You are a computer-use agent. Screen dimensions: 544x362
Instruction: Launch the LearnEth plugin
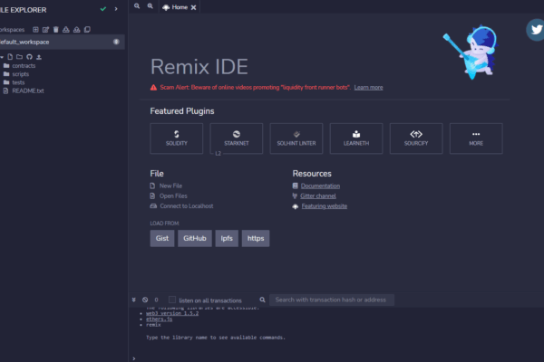(x=356, y=138)
